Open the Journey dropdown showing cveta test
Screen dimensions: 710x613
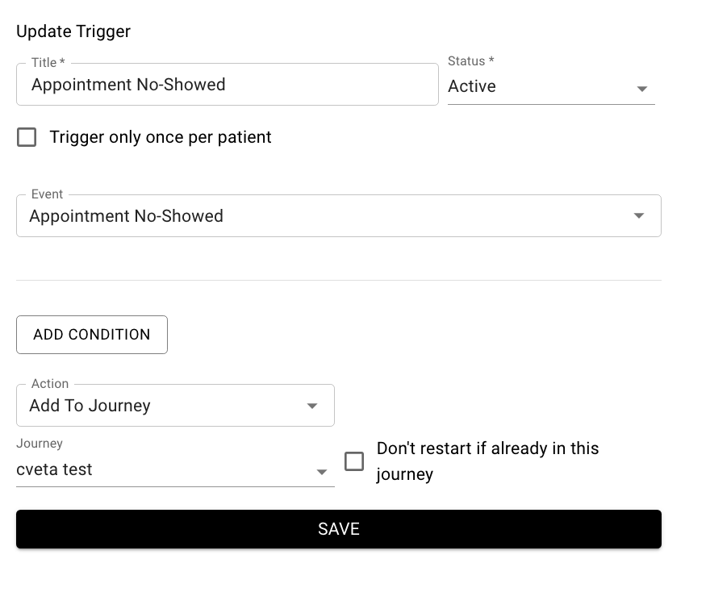pyautogui.click(x=175, y=469)
